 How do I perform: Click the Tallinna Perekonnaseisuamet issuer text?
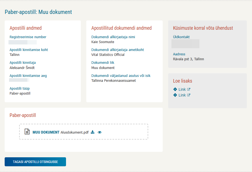[113, 80]
